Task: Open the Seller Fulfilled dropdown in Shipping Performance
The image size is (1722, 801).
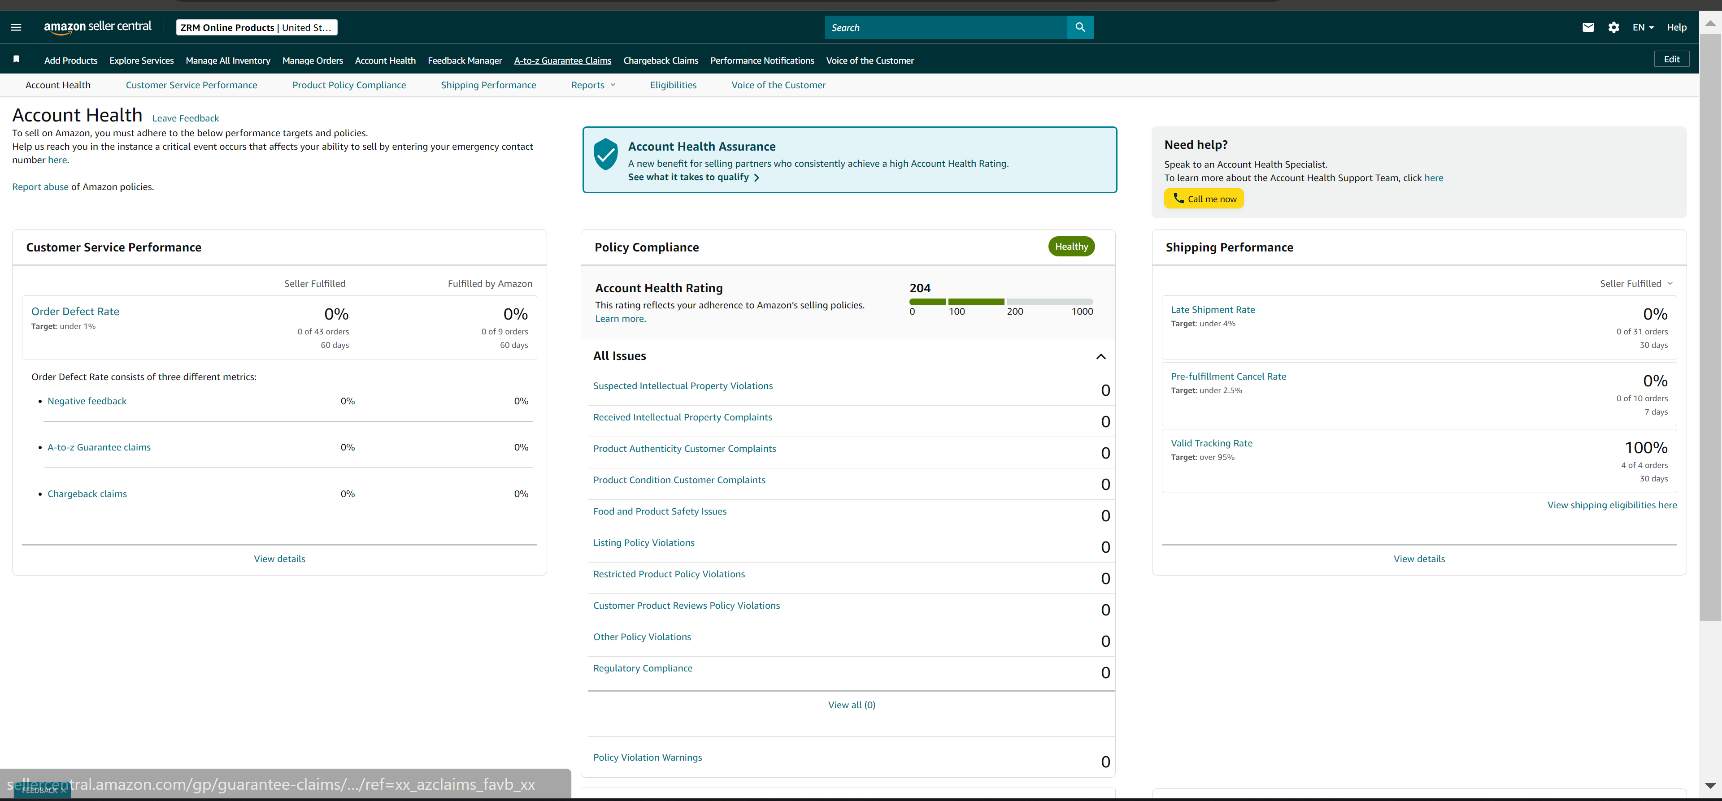Action: pos(1636,283)
